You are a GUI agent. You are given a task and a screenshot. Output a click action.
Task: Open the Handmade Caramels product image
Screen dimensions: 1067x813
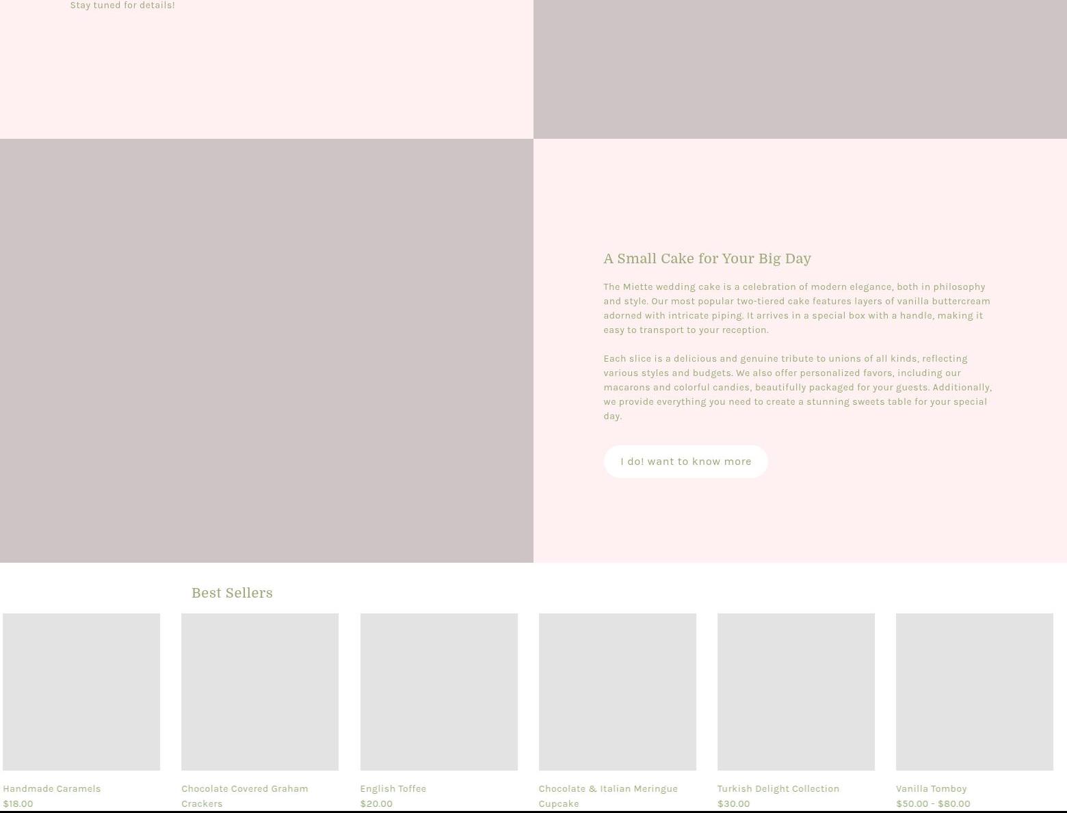[x=81, y=691]
